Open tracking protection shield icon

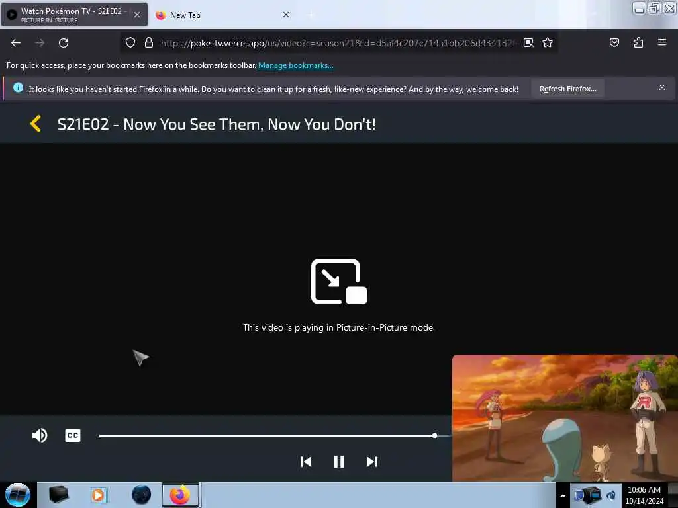pyautogui.click(x=130, y=42)
